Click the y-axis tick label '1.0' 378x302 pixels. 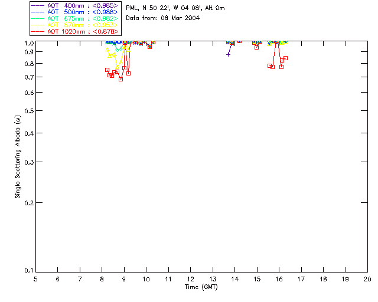tap(29, 43)
